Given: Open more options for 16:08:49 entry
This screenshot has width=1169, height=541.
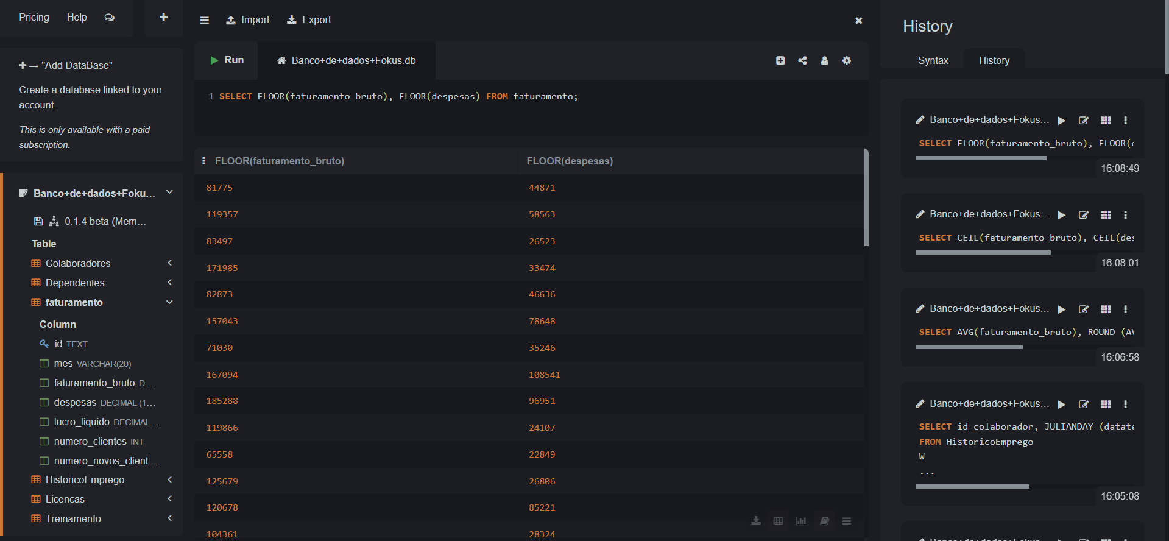Looking at the screenshot, I should 1125,121.
